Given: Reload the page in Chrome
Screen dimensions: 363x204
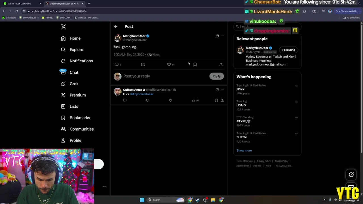Looking at the screenshot, I should pos(17,11).
